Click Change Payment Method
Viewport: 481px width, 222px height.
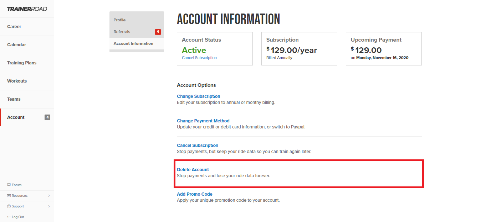pyautogui.click(x=203, y=121)
